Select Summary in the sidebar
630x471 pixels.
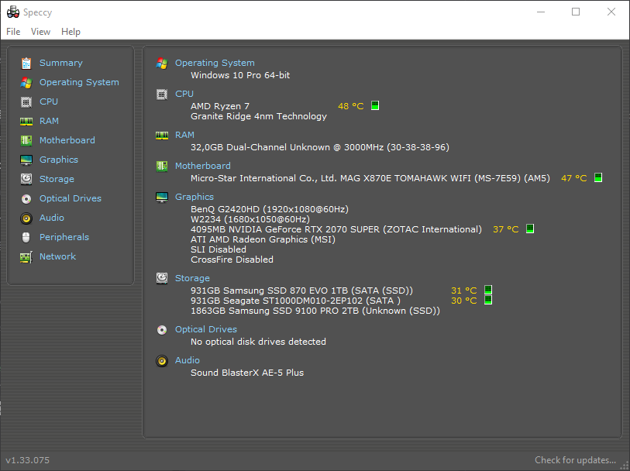[61, 63]
